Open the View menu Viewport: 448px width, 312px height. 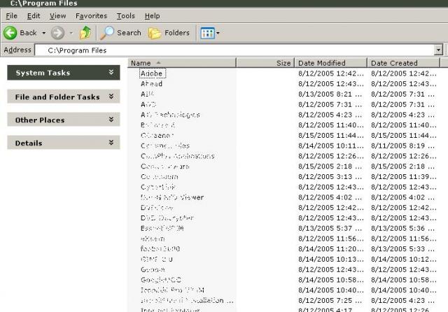(x=57, y=16)
